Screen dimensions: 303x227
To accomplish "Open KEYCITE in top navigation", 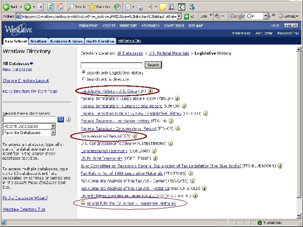I will point(109,26).
